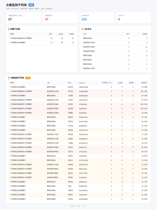The image size is (157, 210).
Task: Click the value 55 in the 商圈片拆解 table
Action: pos(62,38)
